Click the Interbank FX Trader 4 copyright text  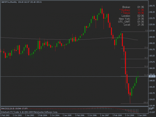tap(29, 112)
